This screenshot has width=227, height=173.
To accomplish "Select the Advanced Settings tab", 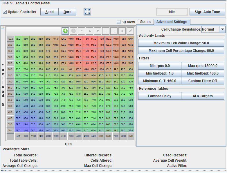I will (172, 22).
